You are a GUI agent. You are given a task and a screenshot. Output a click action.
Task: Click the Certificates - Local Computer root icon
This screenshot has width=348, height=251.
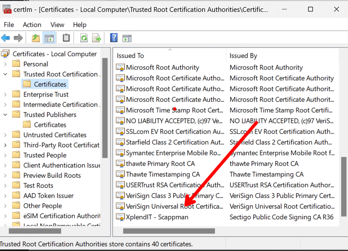tap(5, 54)
